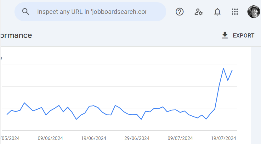
Task: Click the Performance page heading
Action: [16, 35]
